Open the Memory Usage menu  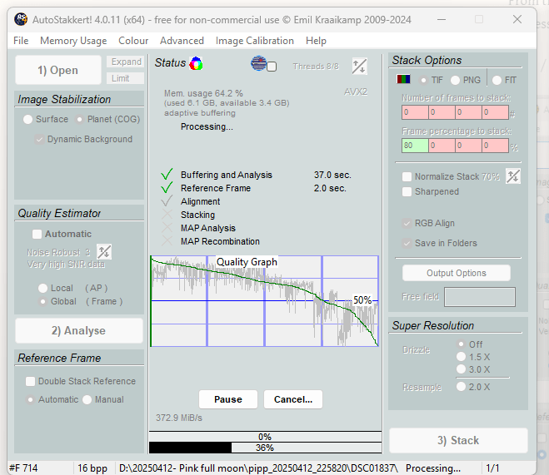(73, 40)
